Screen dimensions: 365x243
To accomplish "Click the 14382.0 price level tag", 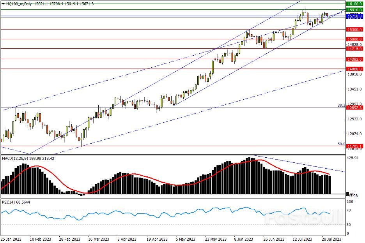I will (x=355, y=59).
